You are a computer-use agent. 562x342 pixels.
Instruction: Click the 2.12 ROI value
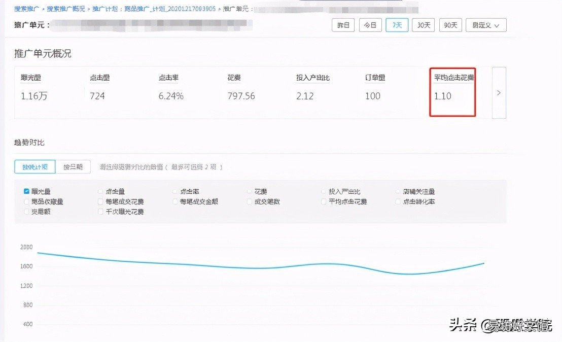[305, 96]
